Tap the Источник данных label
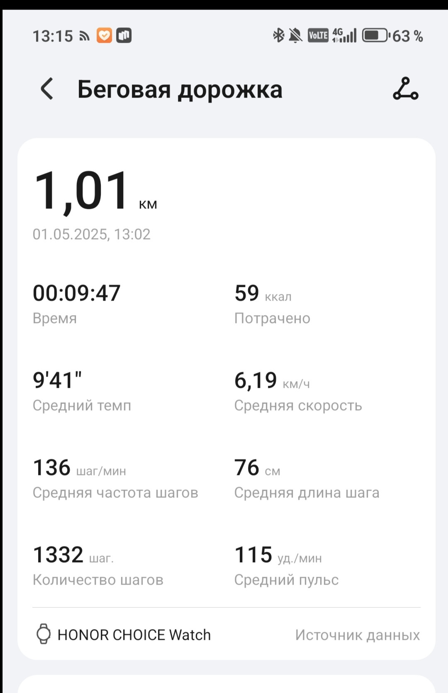 click(358, 635)
